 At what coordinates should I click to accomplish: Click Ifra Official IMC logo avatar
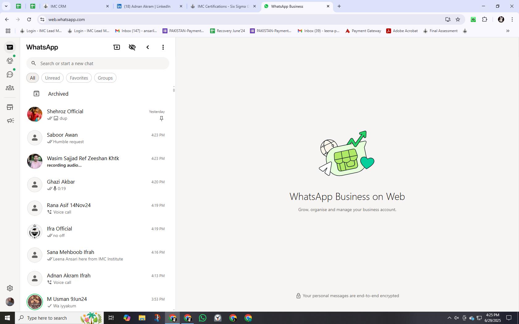pos(35,232)
